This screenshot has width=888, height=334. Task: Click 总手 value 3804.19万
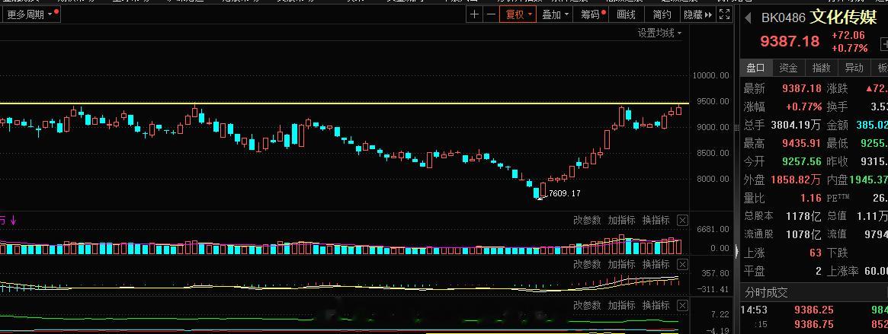click(797, 125)
